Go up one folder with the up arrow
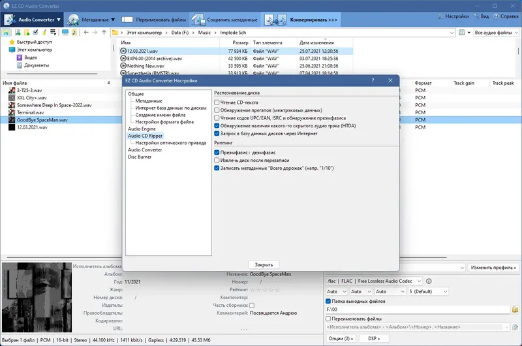This screenshot has width=522, height=346. click(104, 32)
